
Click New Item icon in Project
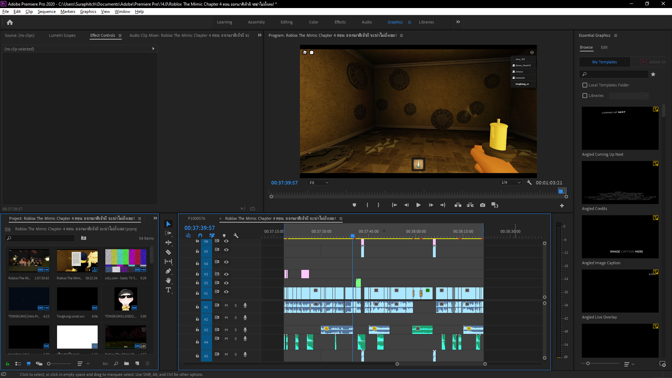[137, 364]
